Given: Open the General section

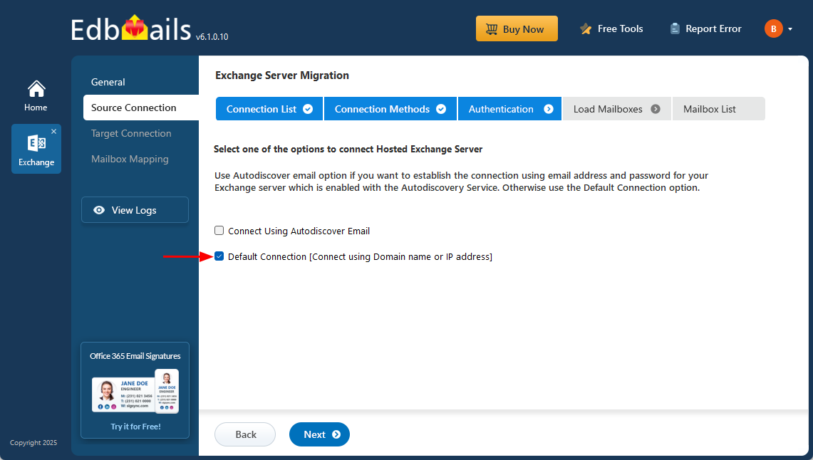Looking at the screenshot, I should [108, 82].
